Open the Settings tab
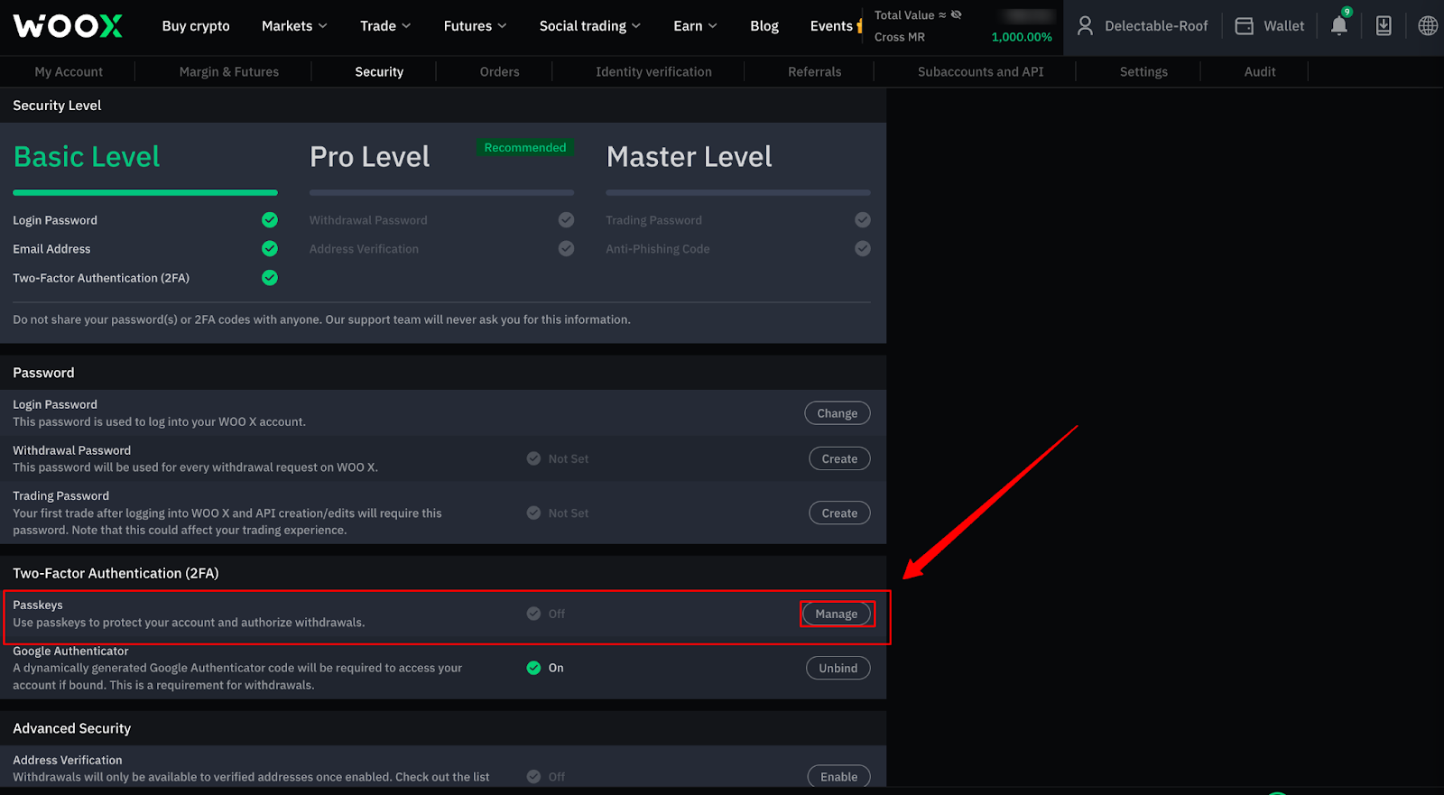The width and height of the screenshot is (1444, 795). click(1143, 71)
